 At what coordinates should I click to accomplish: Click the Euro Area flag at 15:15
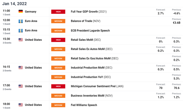(21, 31)
